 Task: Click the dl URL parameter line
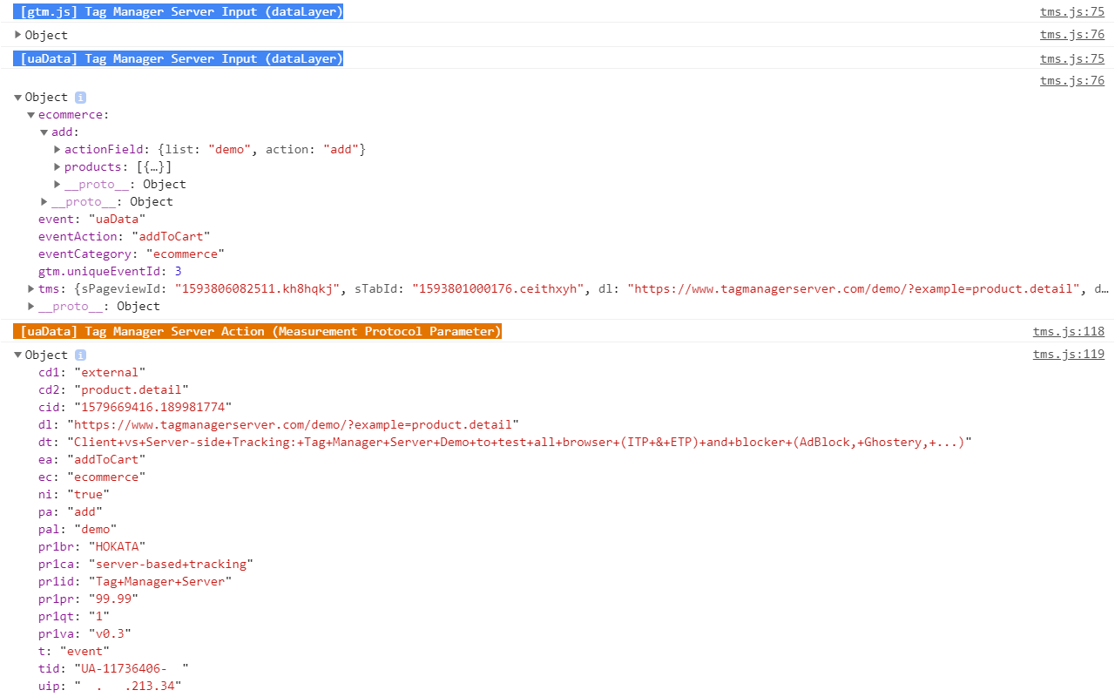[279, 425]
